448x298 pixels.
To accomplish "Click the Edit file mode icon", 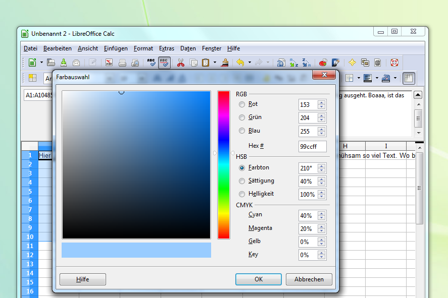I will click(x=92, y=63).
